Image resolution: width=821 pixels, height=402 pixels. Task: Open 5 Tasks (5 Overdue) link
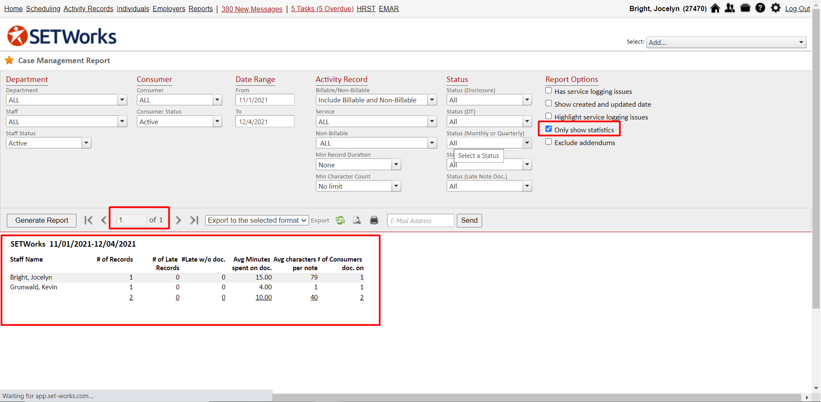(322, 9)
